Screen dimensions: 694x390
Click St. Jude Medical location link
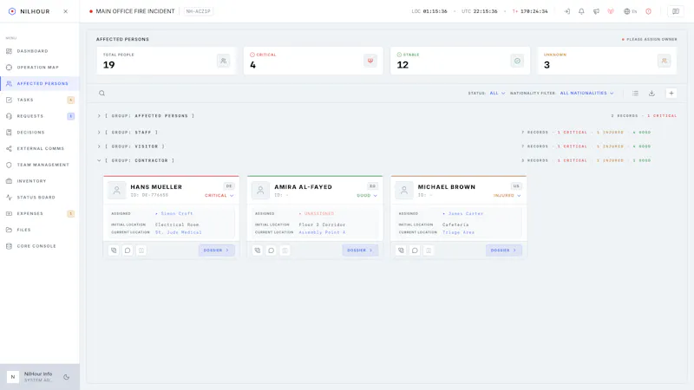179,232
